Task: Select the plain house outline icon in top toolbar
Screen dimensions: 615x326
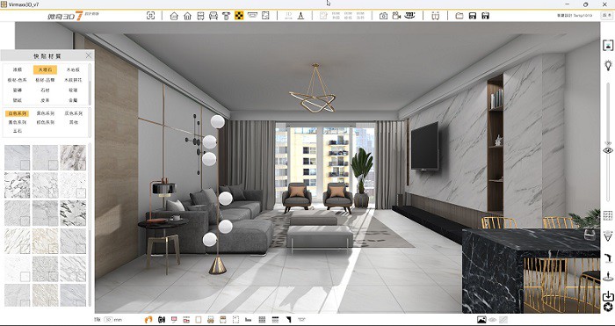Action: pyautogui.click(x=187, y=16)
